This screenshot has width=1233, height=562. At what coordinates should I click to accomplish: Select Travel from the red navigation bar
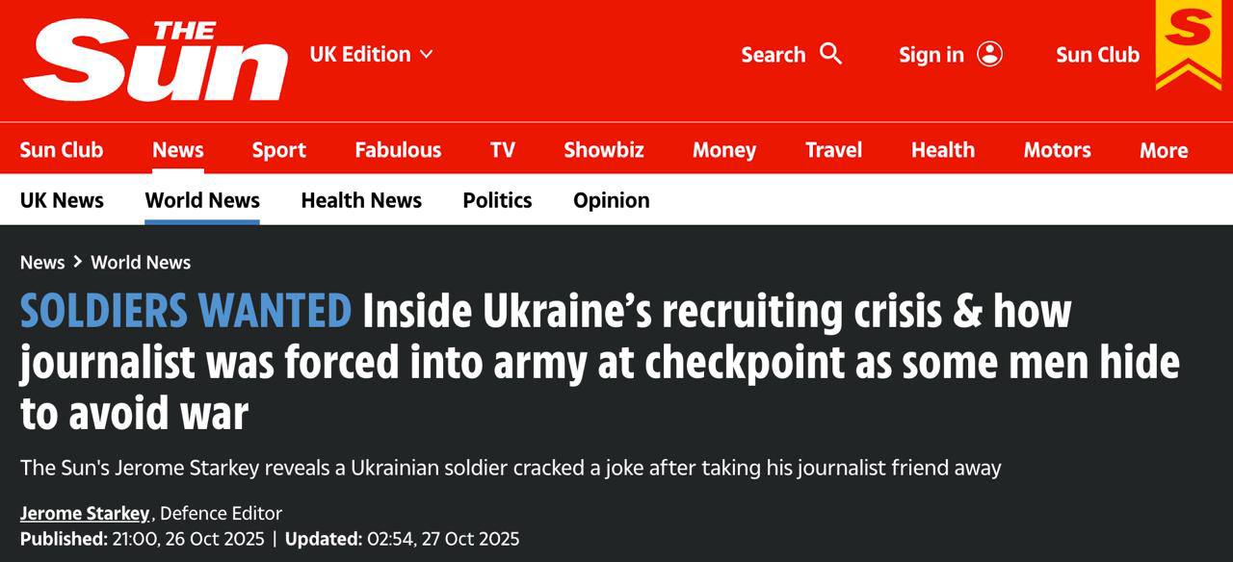(834, 150)
